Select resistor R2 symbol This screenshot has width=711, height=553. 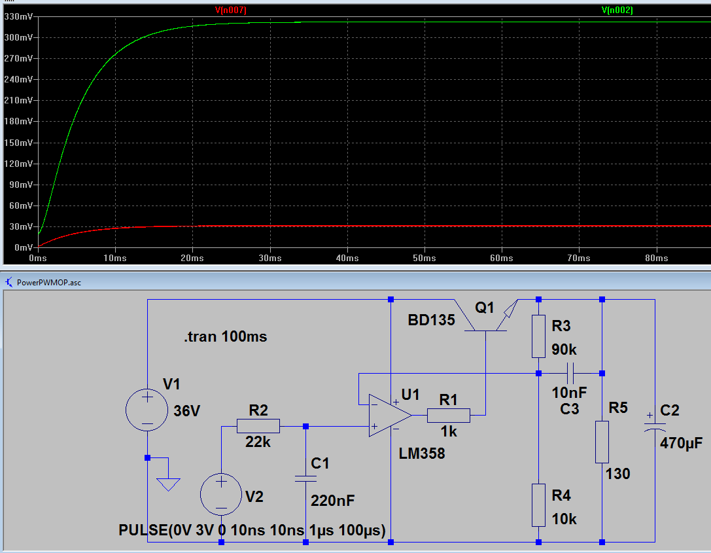tap(258, 426)
